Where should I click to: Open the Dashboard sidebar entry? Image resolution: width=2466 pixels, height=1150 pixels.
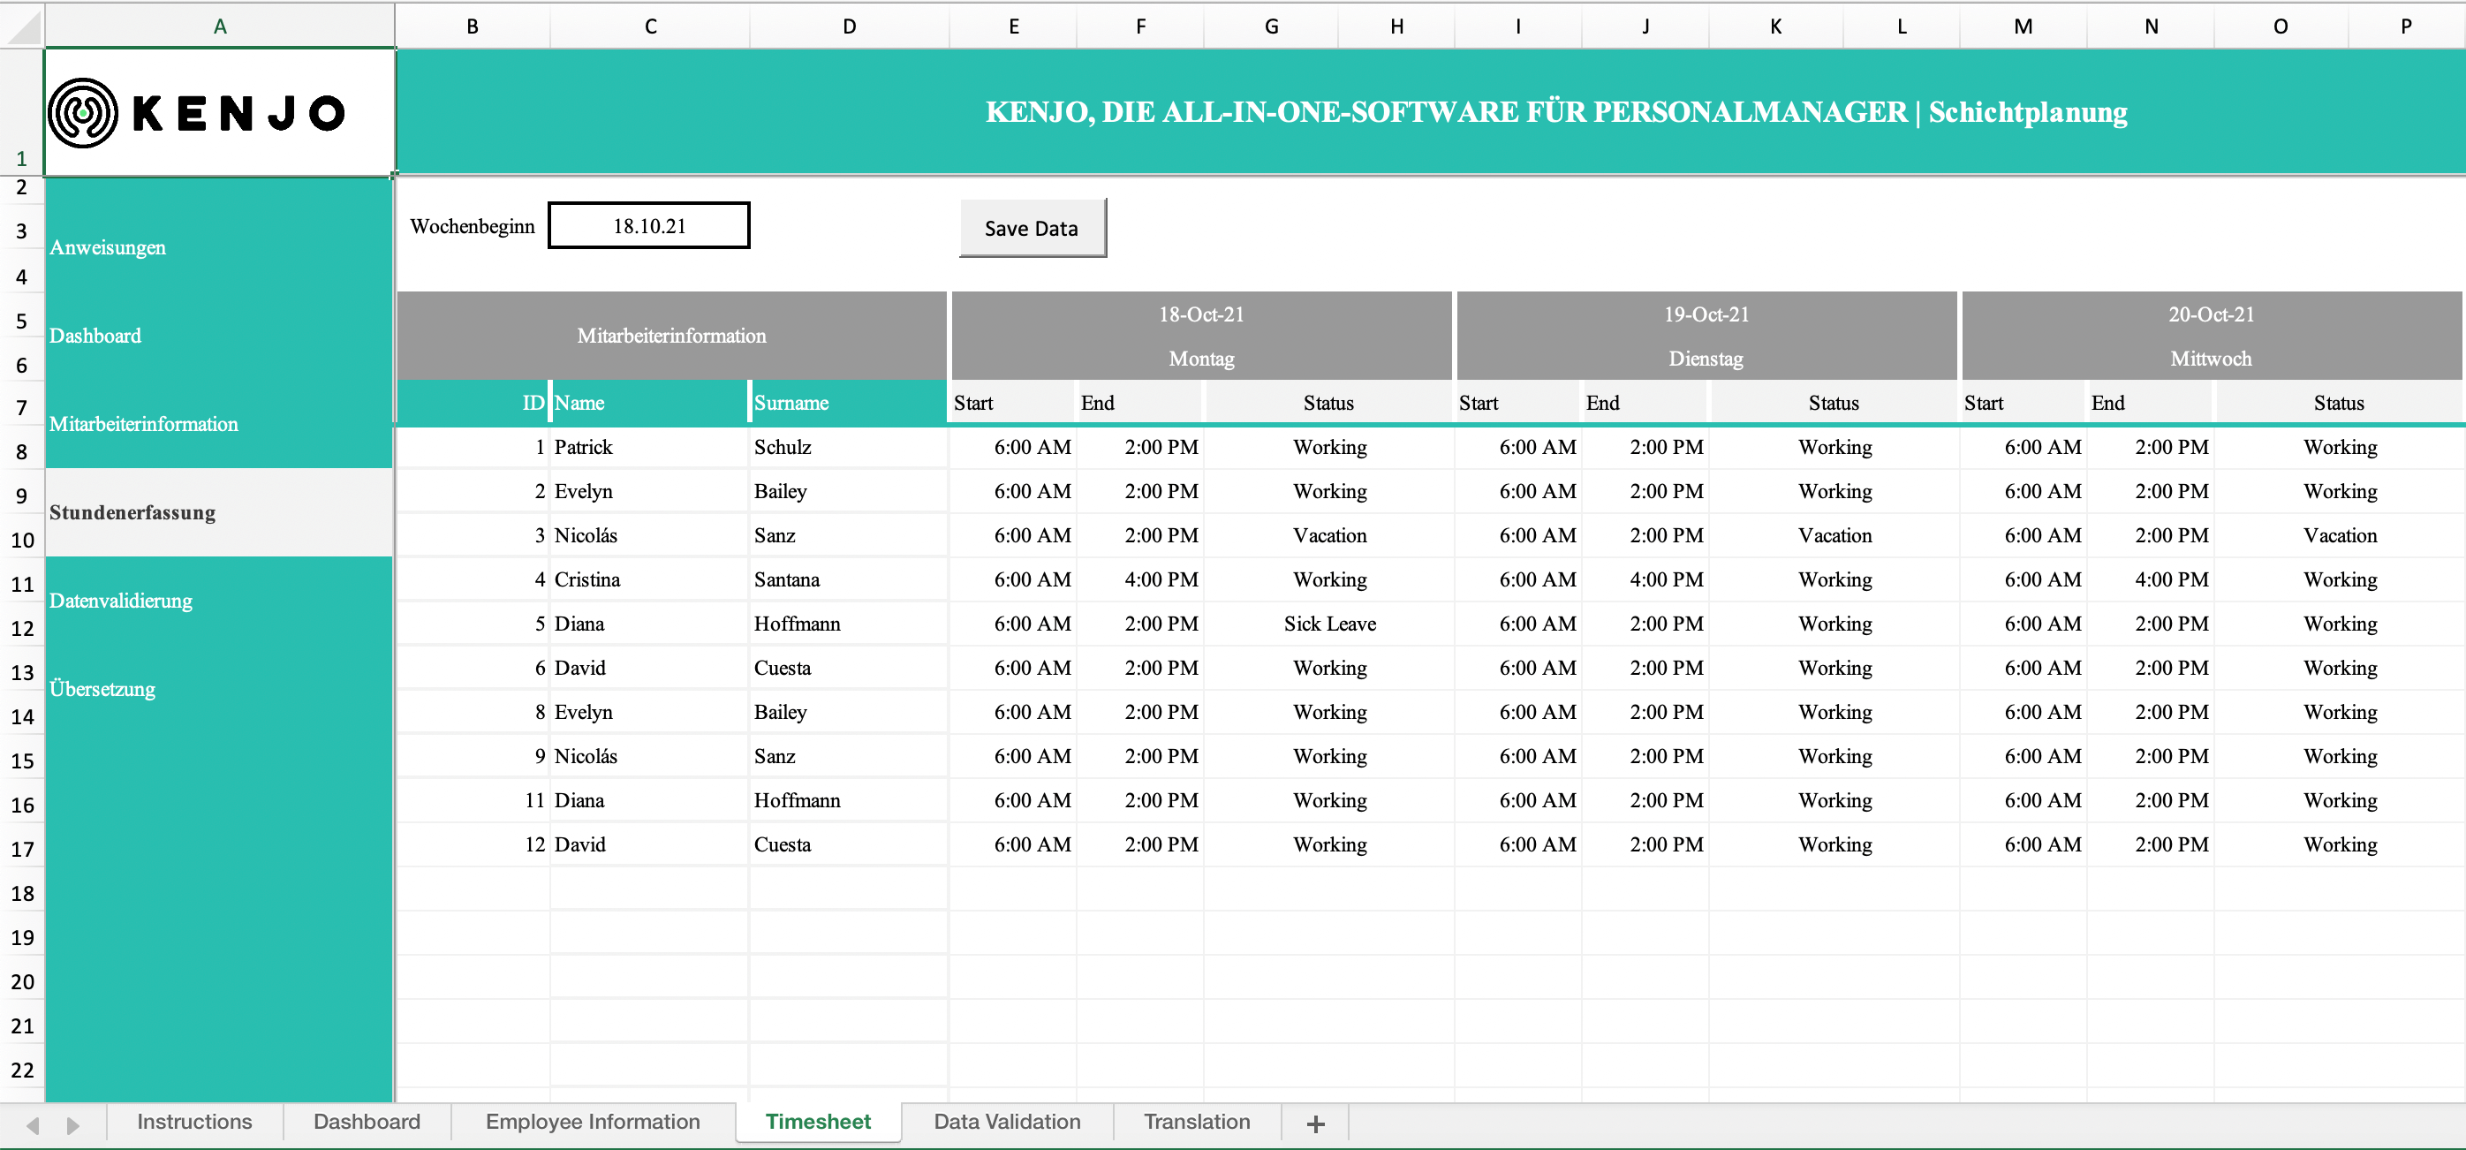95,335
